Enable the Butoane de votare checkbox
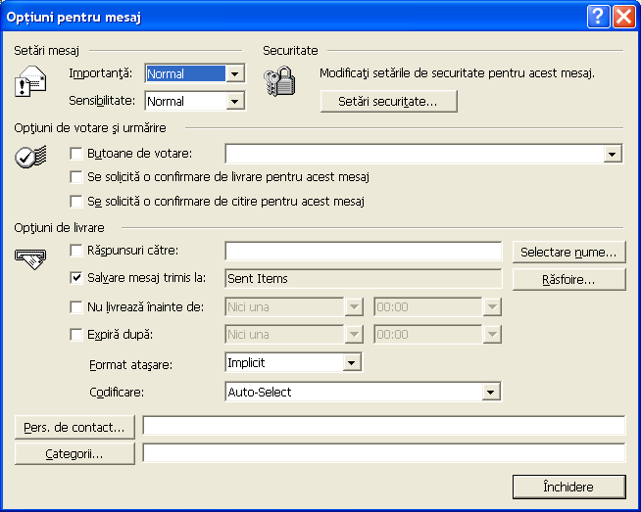Image resolution: width=641 pixels, height=512 pixels. click(77, 154)
